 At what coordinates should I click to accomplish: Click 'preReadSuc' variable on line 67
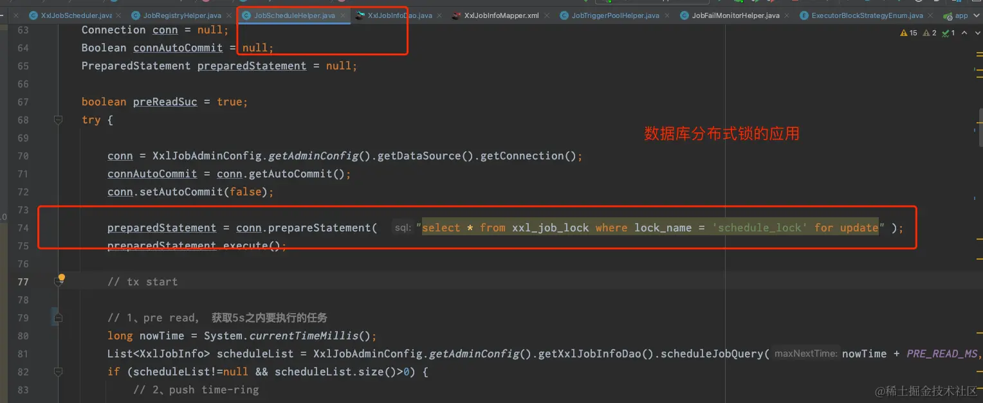click(x=165, y=102)
